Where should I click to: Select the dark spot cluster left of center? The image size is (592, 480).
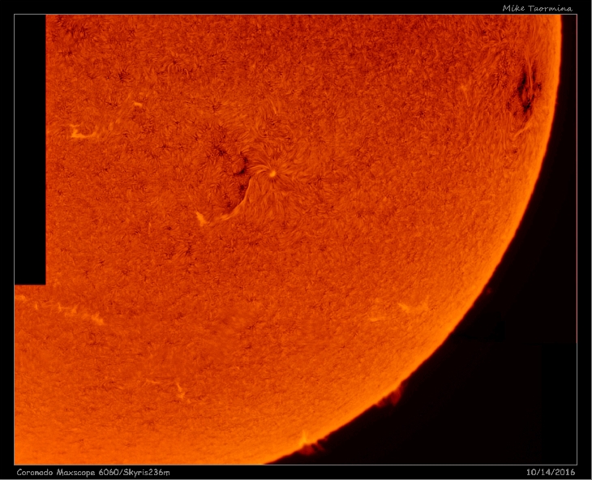pos(231,160)
